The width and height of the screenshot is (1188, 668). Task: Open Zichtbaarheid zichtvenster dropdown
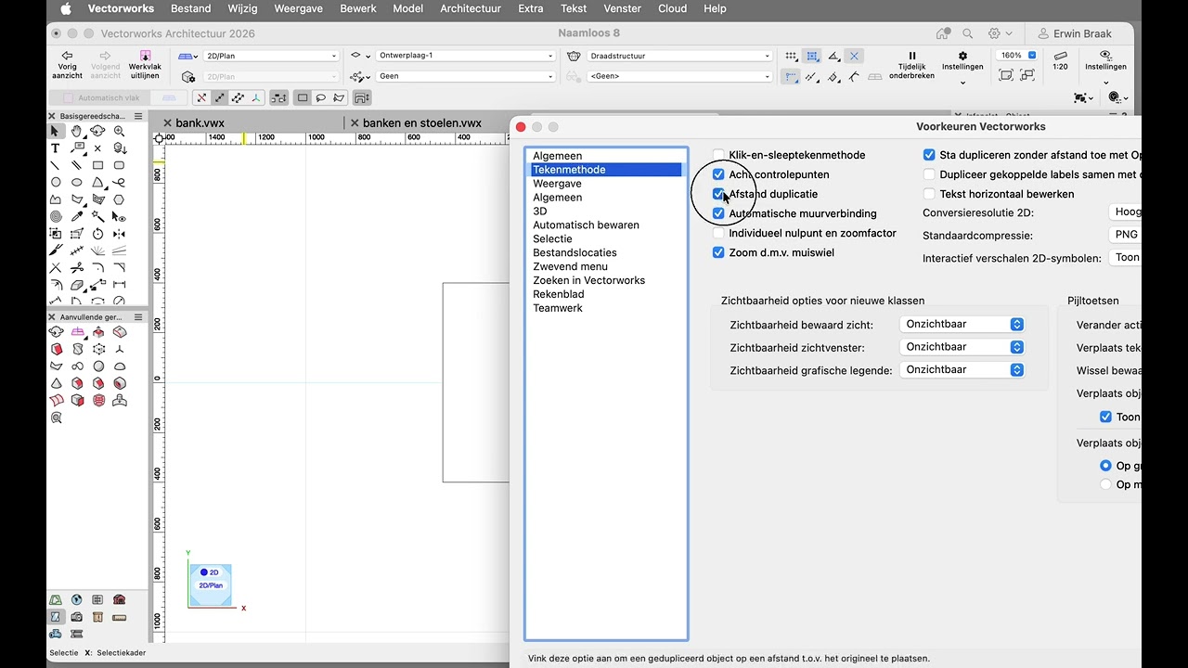tap(962, 347)
